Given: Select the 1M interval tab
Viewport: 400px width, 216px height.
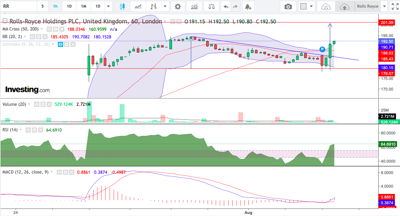Looking at the screenshot, I should 83,6.
